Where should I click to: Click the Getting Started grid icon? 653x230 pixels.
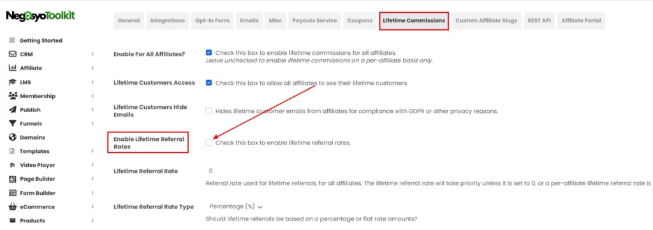[x=12, y=40]
